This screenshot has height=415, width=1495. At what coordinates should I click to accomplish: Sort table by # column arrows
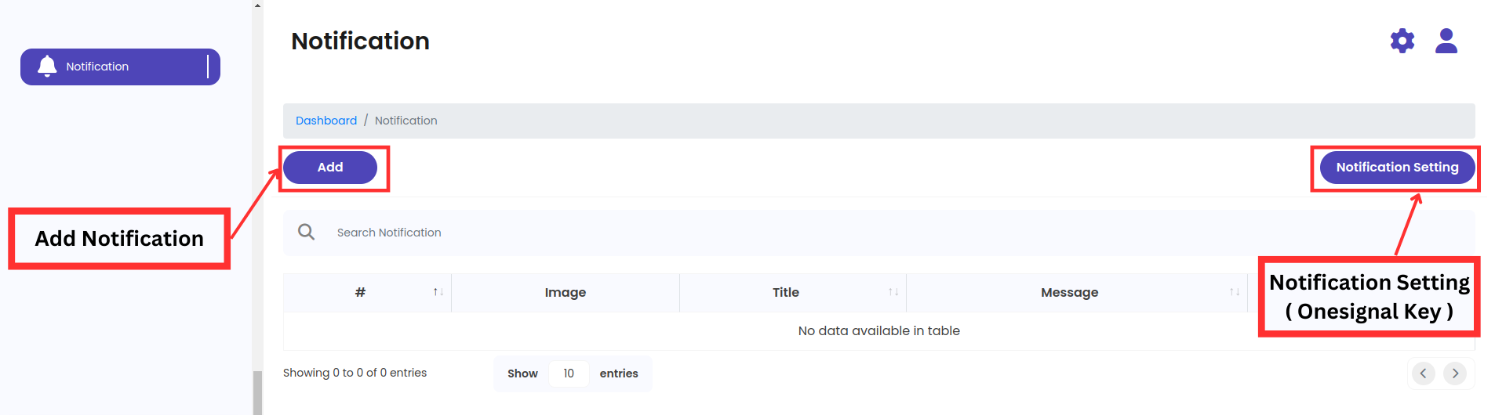[x=438, y=292]
